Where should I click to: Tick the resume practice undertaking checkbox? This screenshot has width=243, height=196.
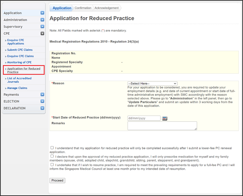(x=52, y=165)
